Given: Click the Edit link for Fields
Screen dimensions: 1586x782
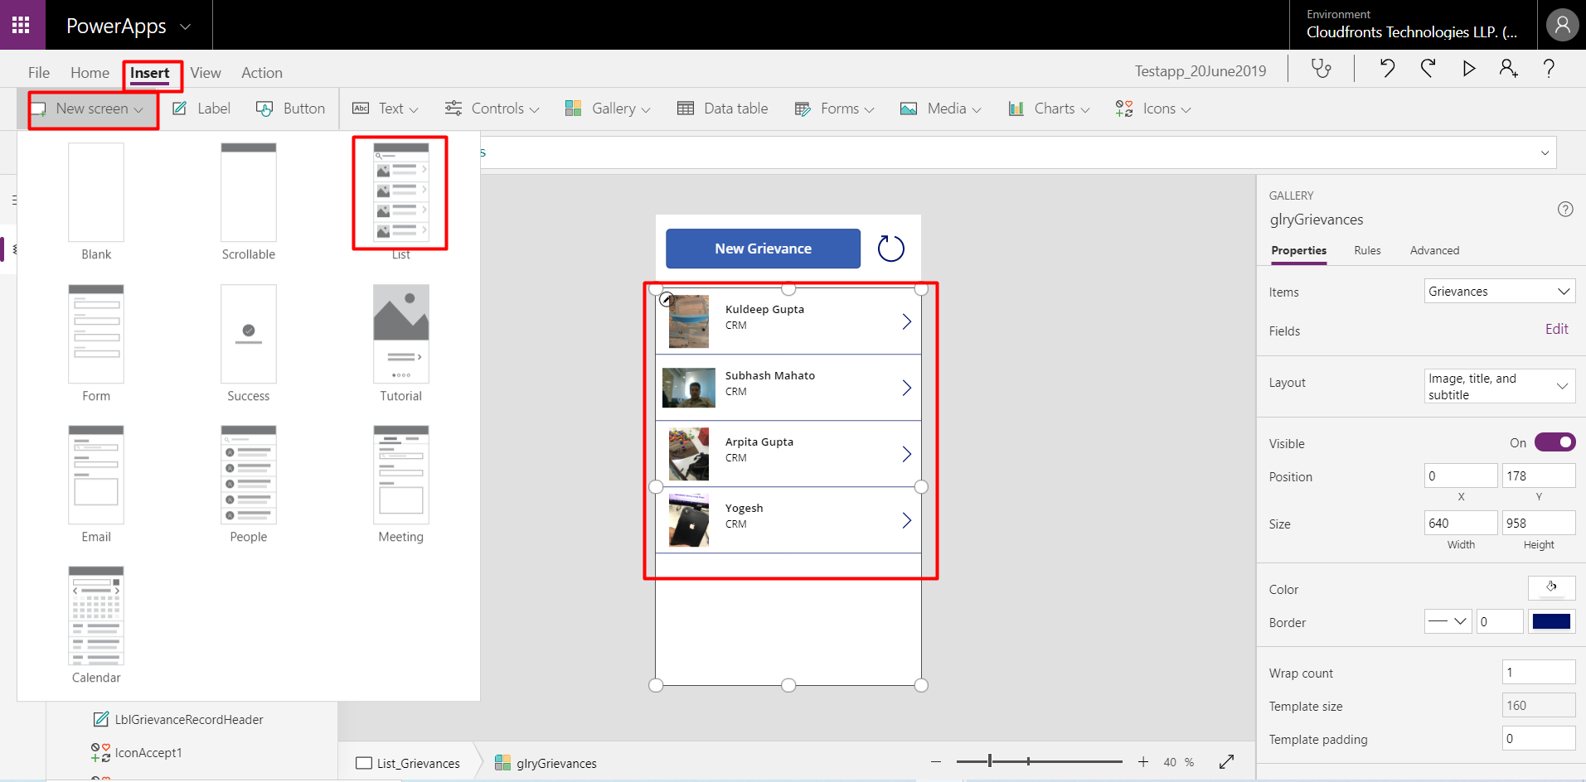Looking at the screenshot, I should [x=1556, y=329].
